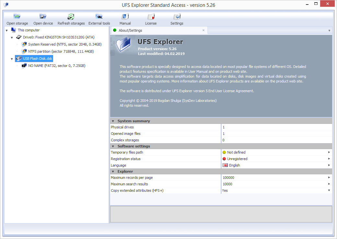Image resolution: width=337 pixels, height=239 pixels.
Task: Collapse the USB Flash Disk.dsk node
Action: pyautogui.click(x=12, y=59)
